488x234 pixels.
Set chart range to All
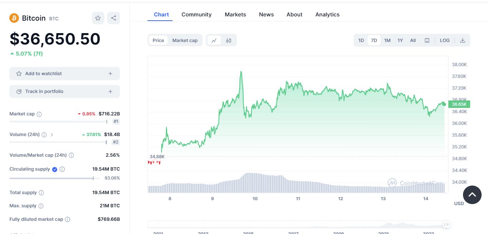[413, 40]
